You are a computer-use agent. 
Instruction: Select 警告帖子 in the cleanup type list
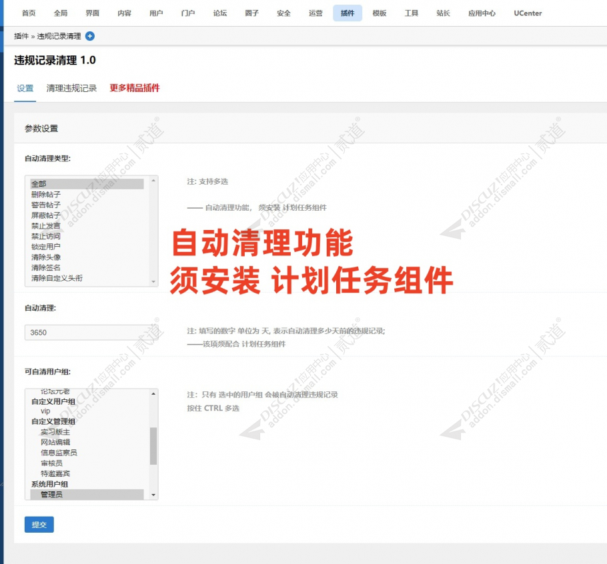coord(87,205)
